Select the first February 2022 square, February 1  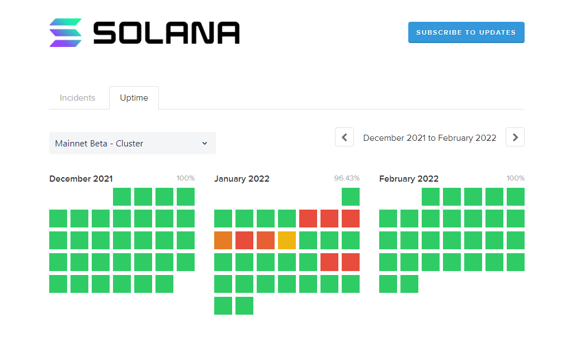coord(431,197)
